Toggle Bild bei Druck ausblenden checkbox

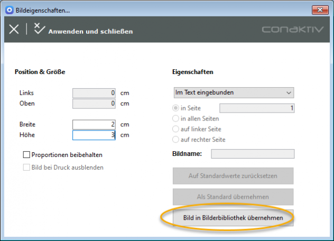click(26, 168)
